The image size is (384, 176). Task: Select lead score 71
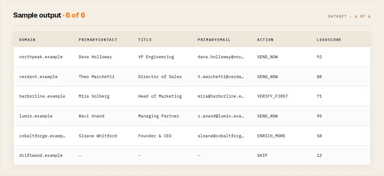319,96
